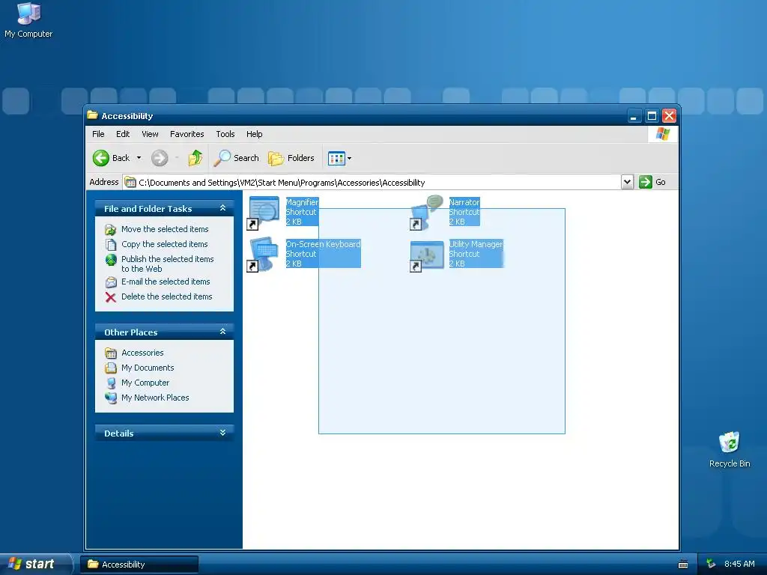Screen dimensions: 767x575
Task: Open the Help menu
Action: coord(254,134)
